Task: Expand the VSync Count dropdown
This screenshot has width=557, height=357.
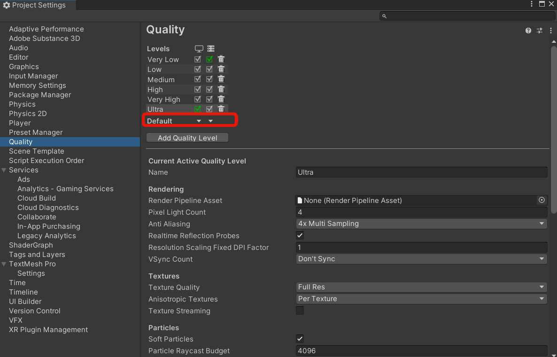Action: click(x=421, y=259)
